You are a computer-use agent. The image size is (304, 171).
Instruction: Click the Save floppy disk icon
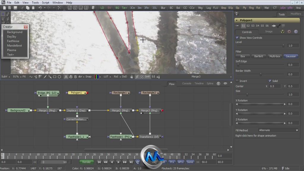click(x=15, y=8)
